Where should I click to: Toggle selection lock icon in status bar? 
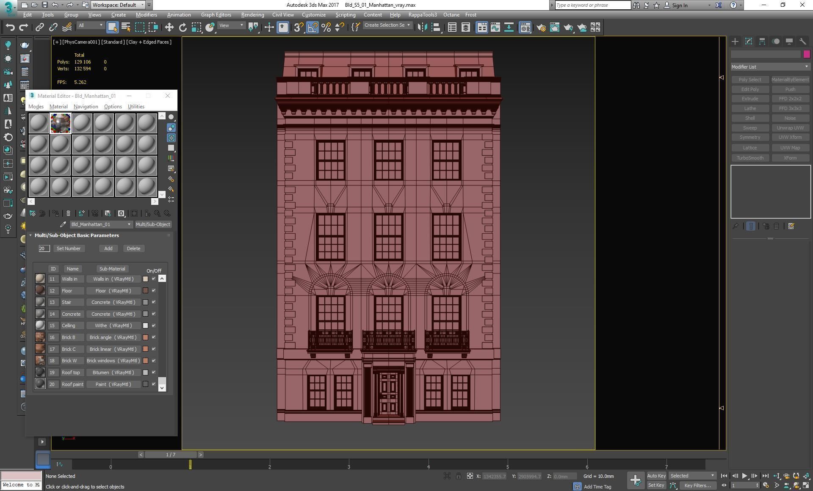(459, 476)
